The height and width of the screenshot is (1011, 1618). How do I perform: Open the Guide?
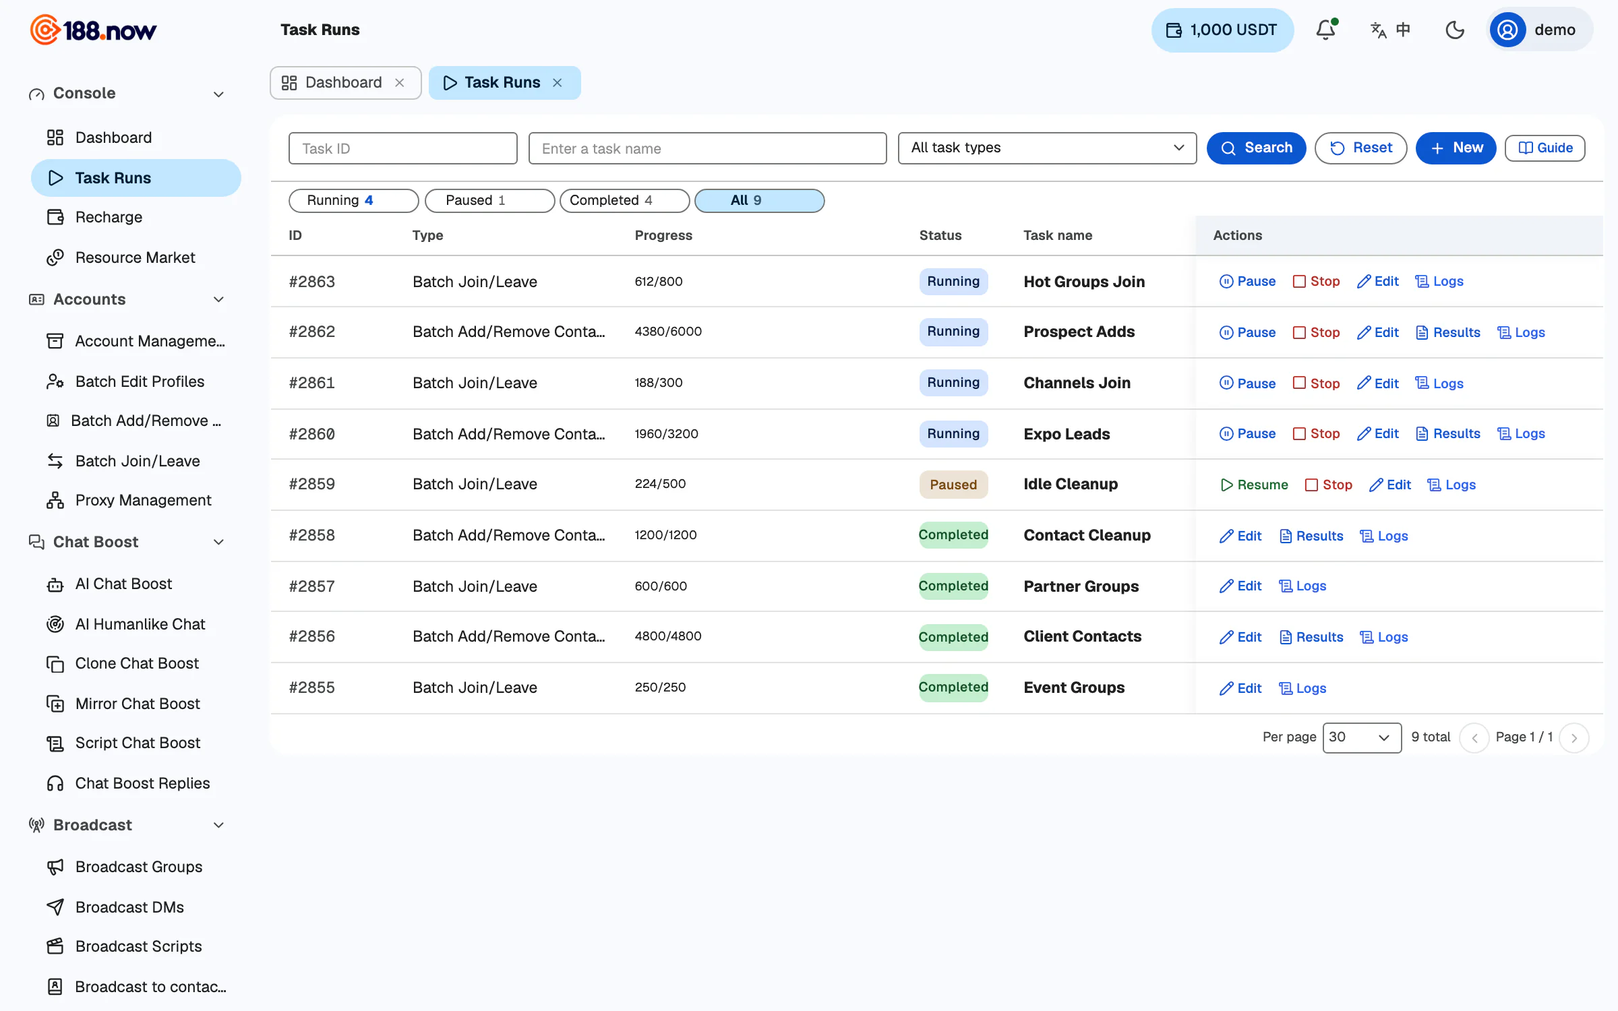click(1545, 148)
